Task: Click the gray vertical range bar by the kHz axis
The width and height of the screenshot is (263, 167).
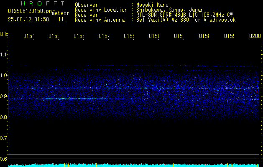Action: click(8, 96)
